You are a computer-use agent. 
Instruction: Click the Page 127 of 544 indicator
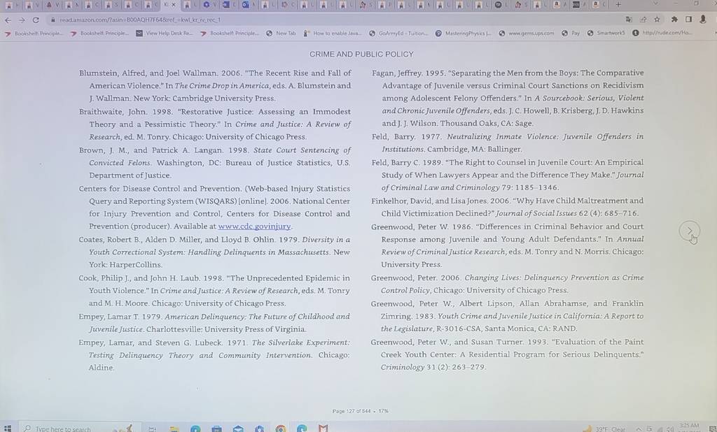click(x=361, y=411)
